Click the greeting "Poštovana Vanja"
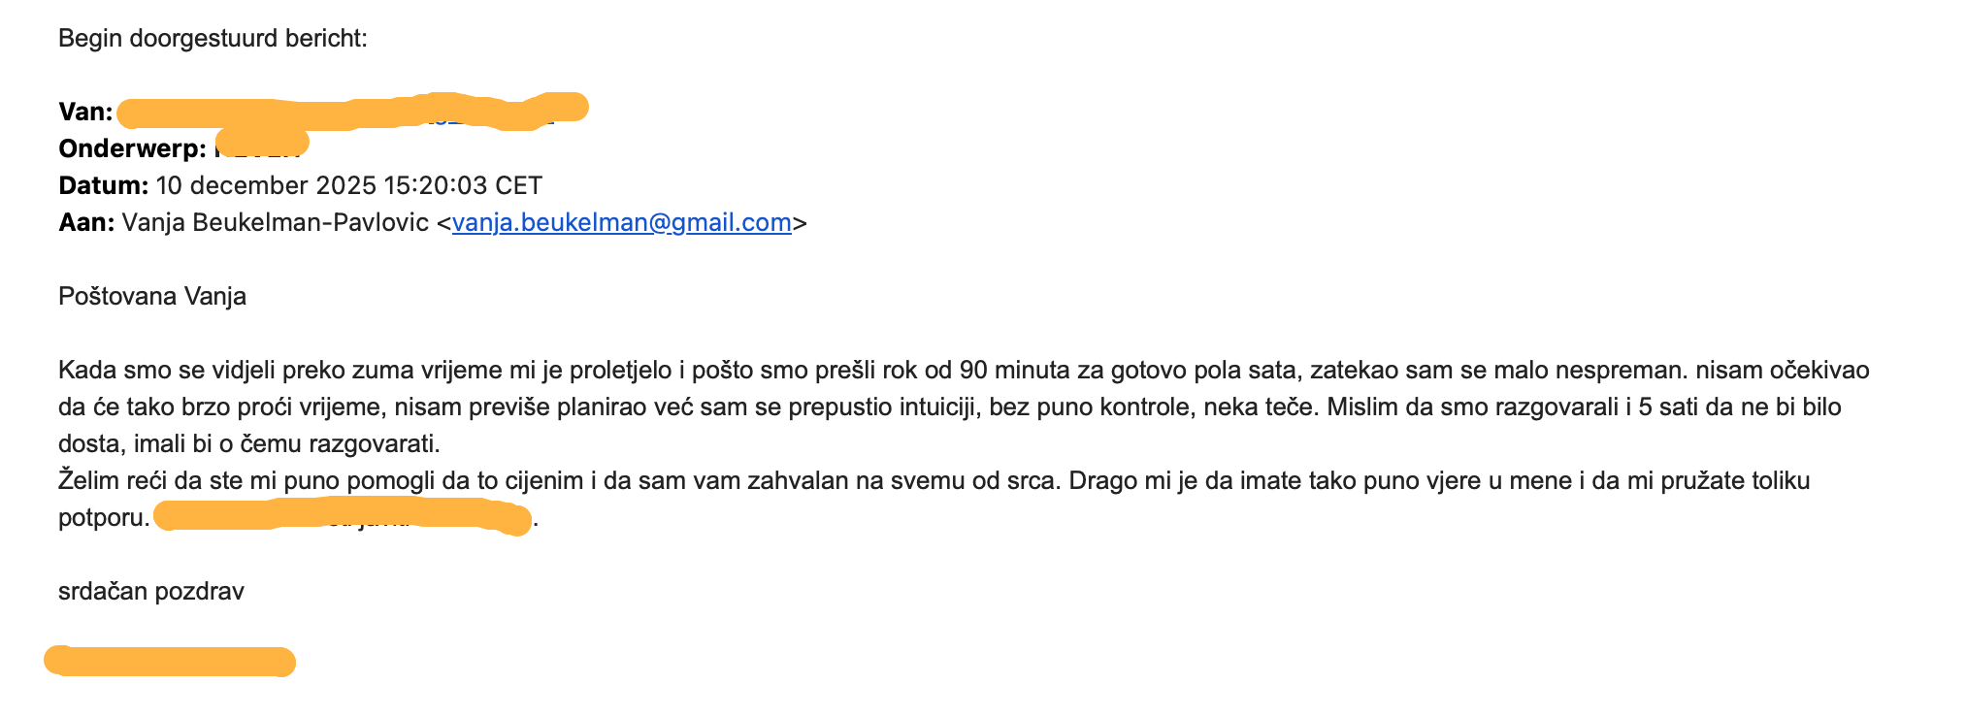1966x716 pixels. coord(152,297)
